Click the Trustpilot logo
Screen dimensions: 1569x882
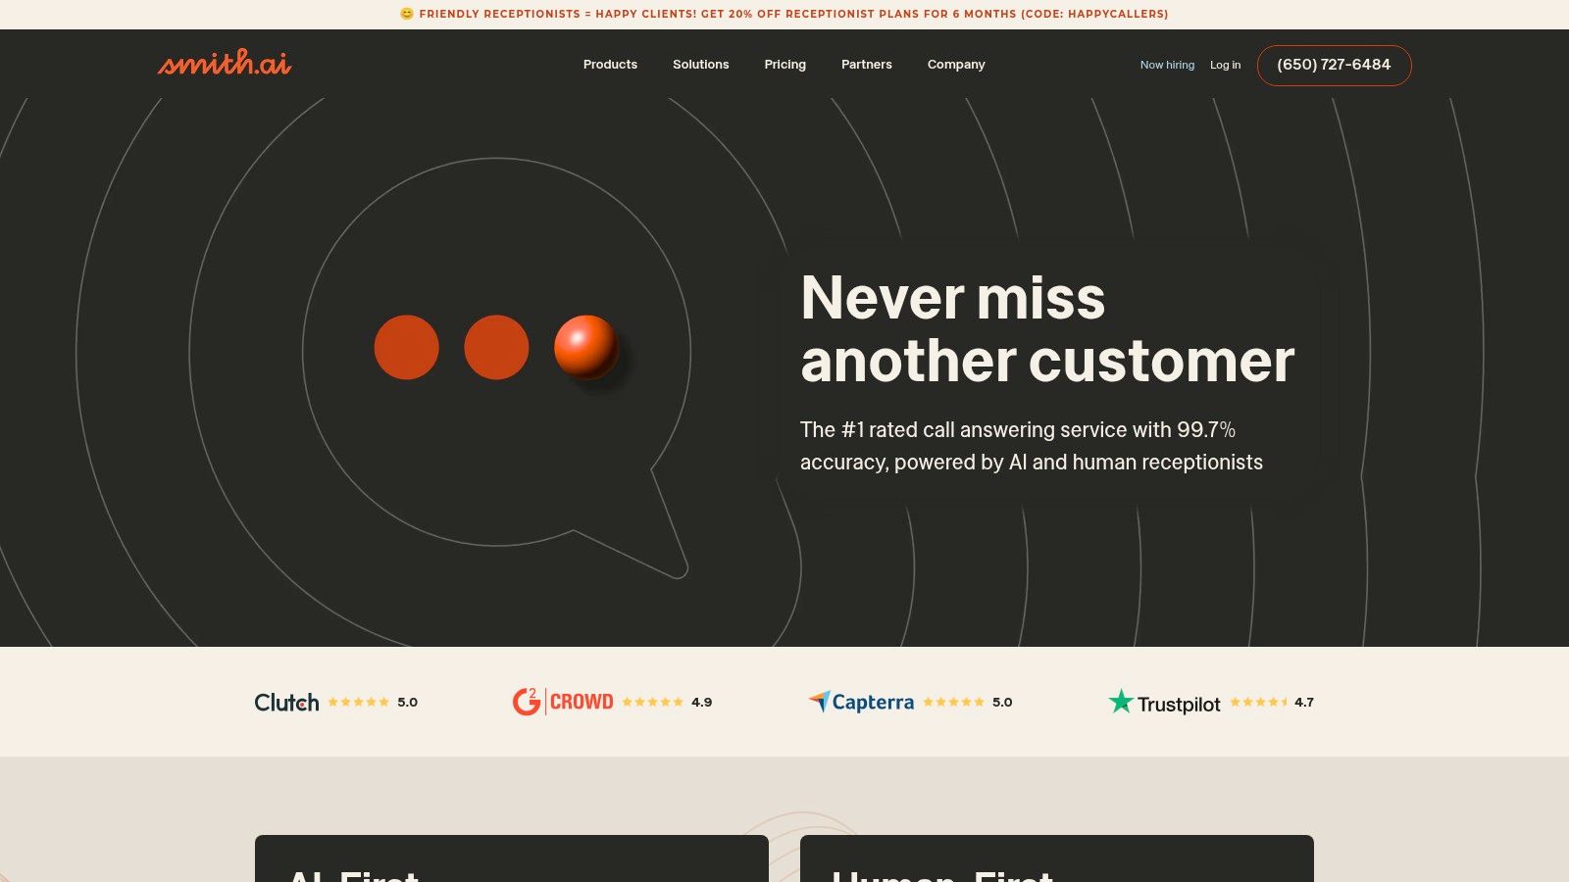coord(1164,703)
